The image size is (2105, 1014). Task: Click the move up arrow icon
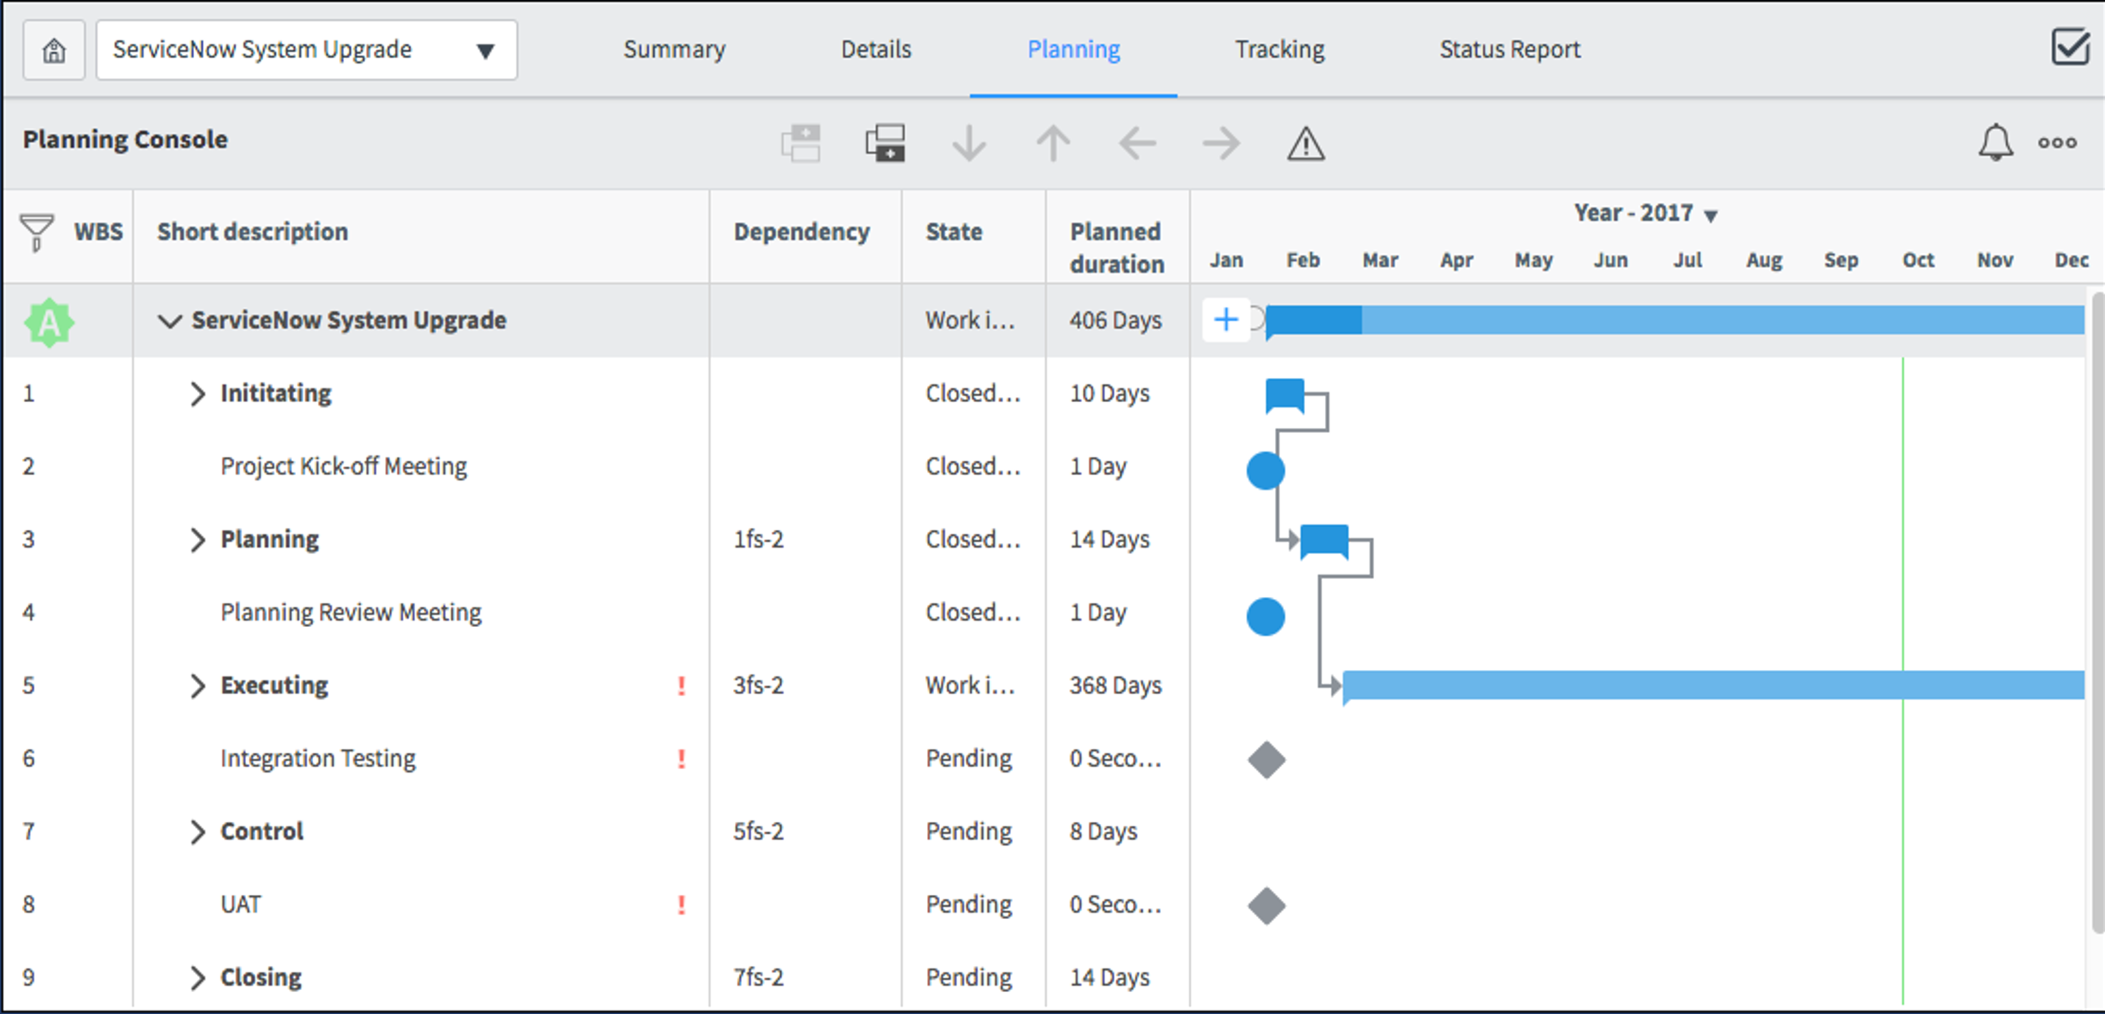click(1054, 144)
